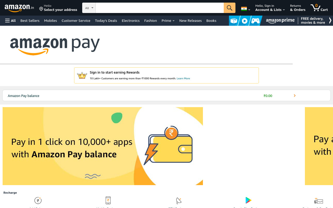Go to Best Sellers menu item
333x208 pixels.
(30, 21)
